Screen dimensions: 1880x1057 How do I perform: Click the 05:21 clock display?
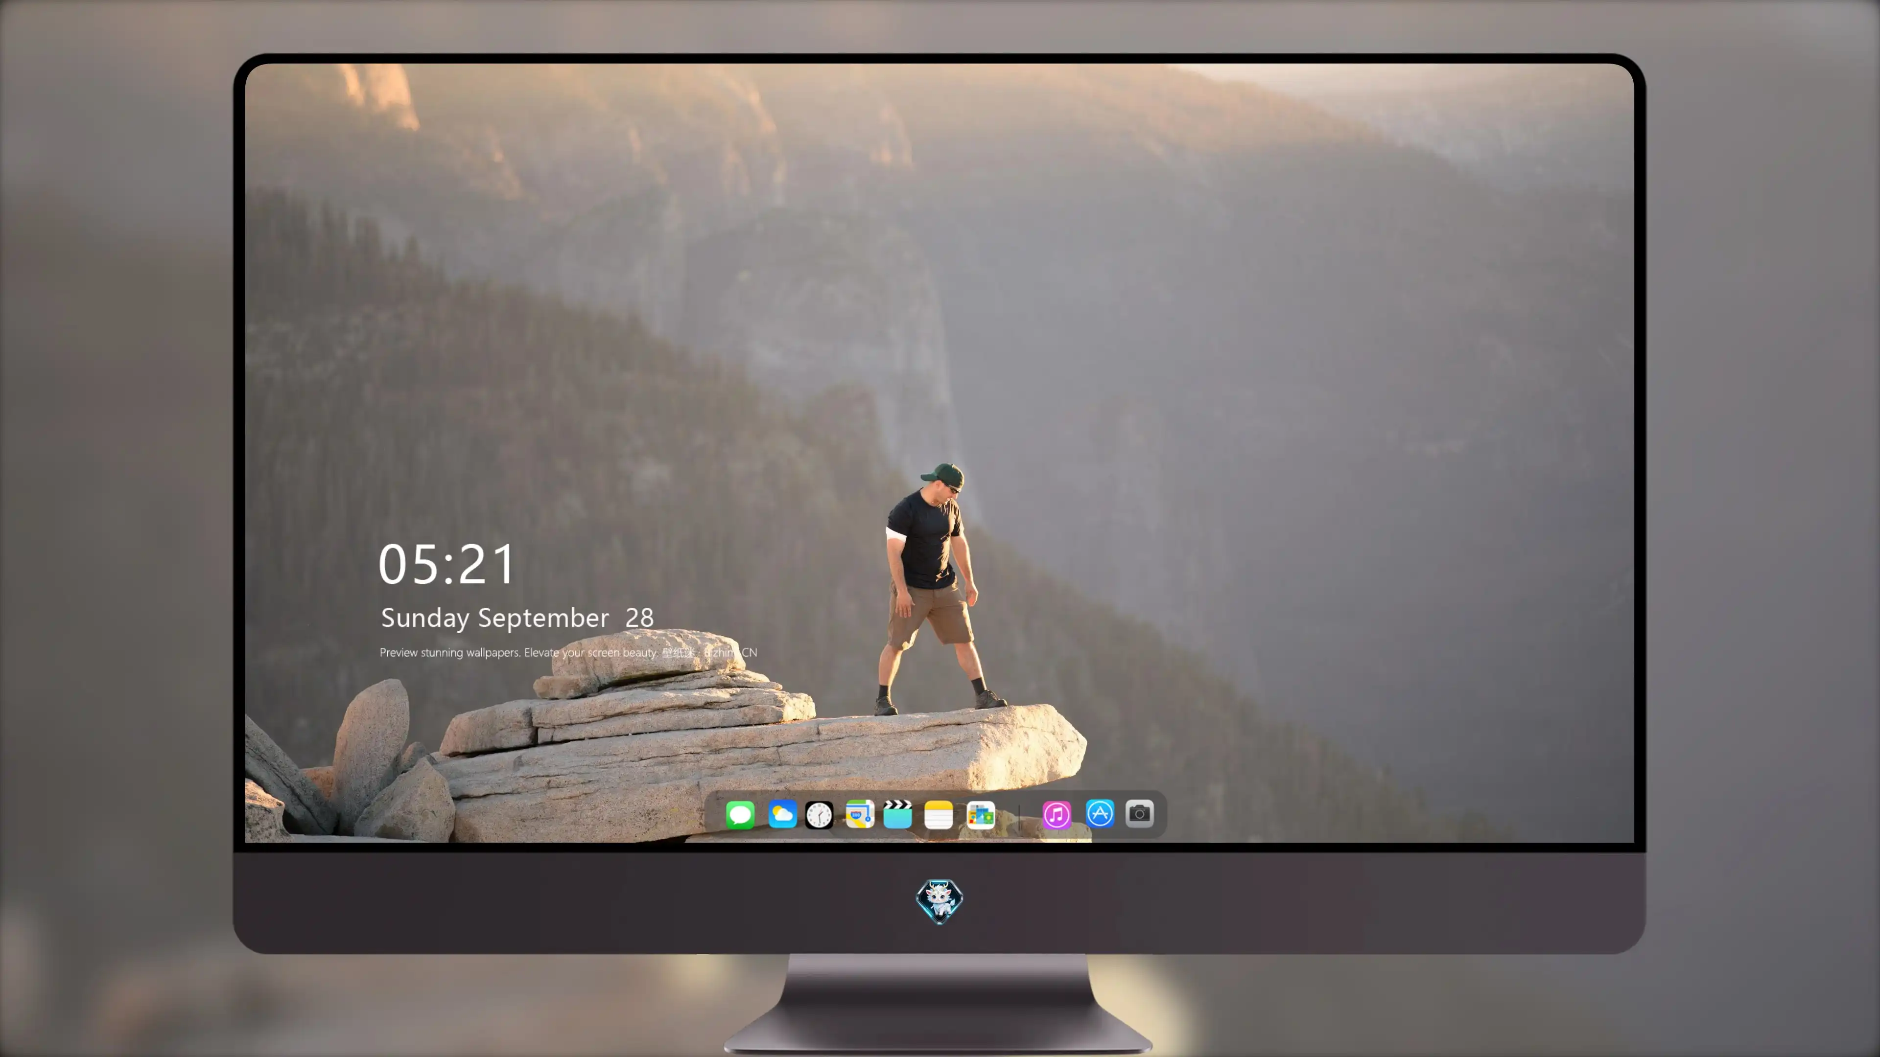pos(446,564)
